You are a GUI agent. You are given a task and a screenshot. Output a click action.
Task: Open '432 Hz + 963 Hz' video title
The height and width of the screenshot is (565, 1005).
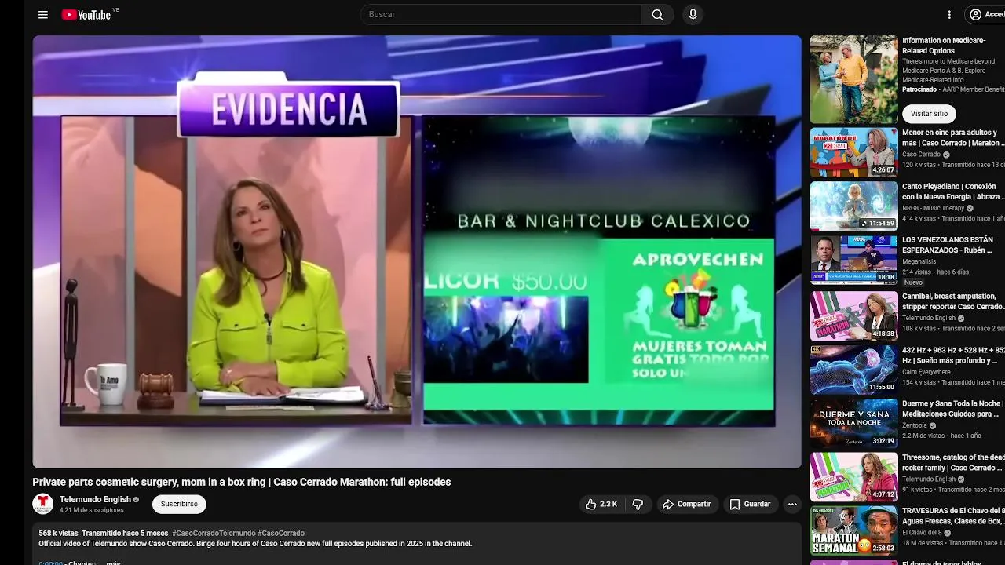tap(953, 355)
